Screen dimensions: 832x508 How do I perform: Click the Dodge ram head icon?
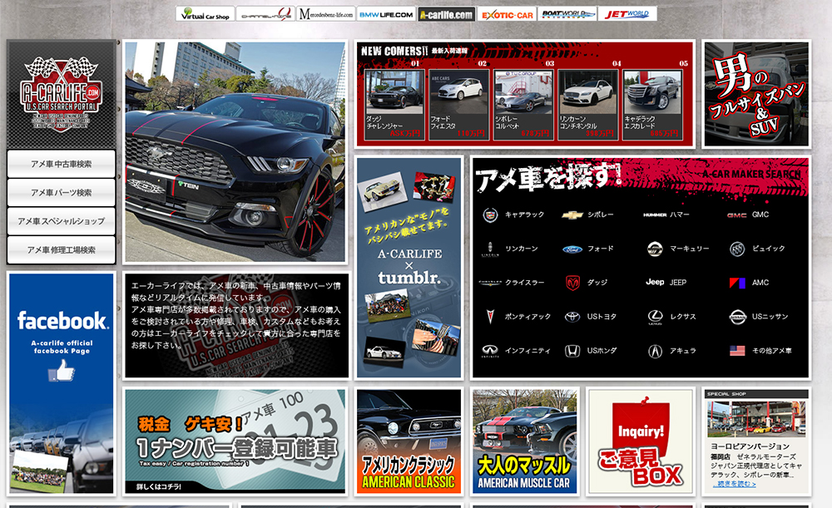coord(572,283)
